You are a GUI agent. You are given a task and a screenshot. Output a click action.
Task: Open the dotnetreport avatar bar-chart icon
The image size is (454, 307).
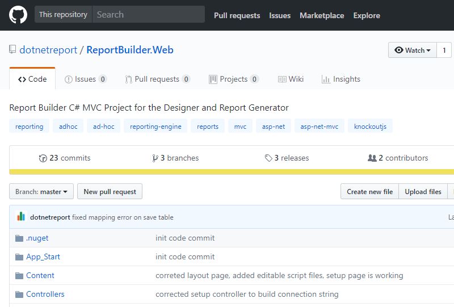(x=21, y=217)
